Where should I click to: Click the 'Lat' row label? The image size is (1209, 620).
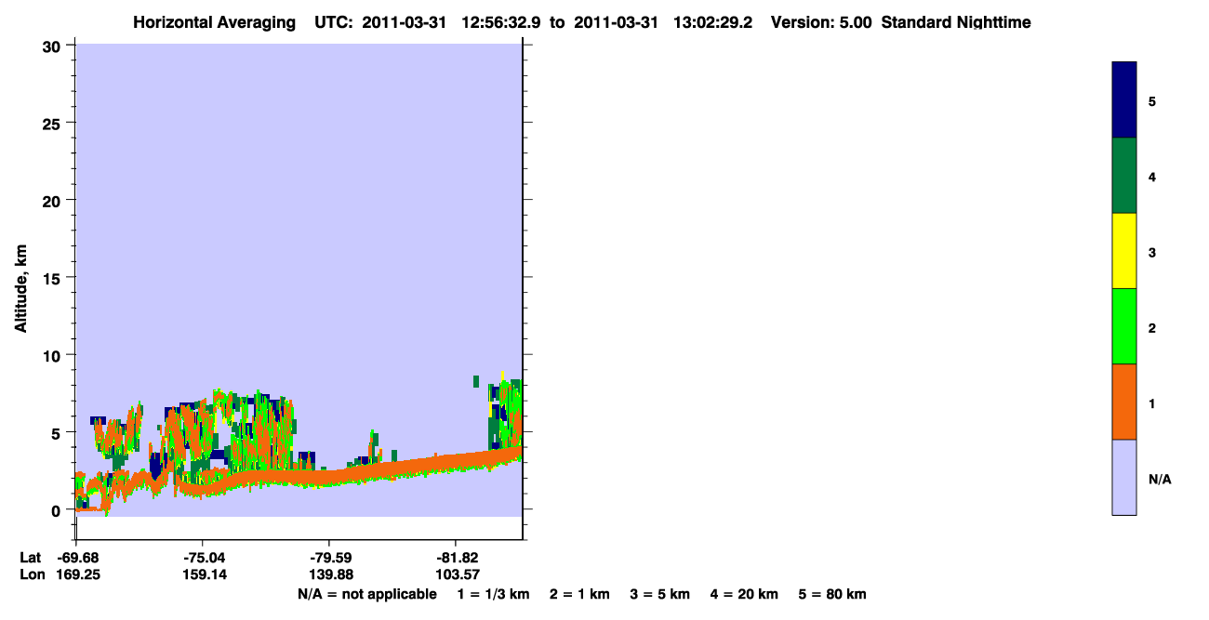point(30,558)
